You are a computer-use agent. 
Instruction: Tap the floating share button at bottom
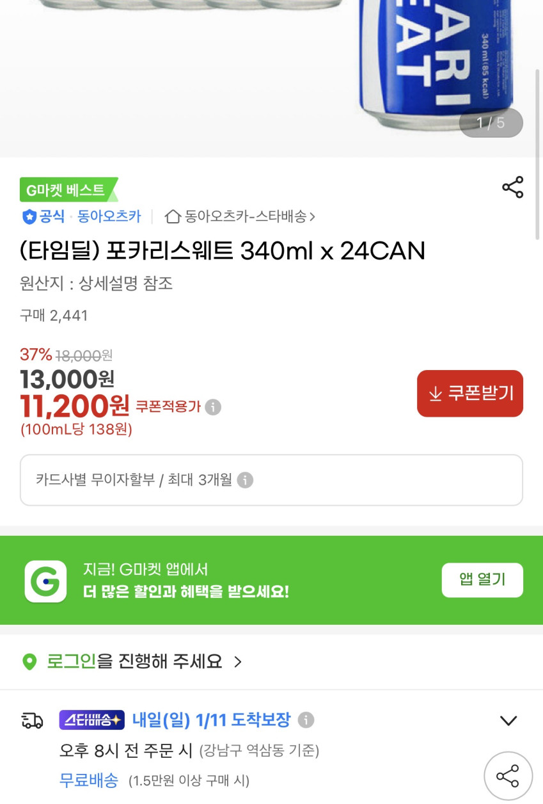[x=508, y=776]
